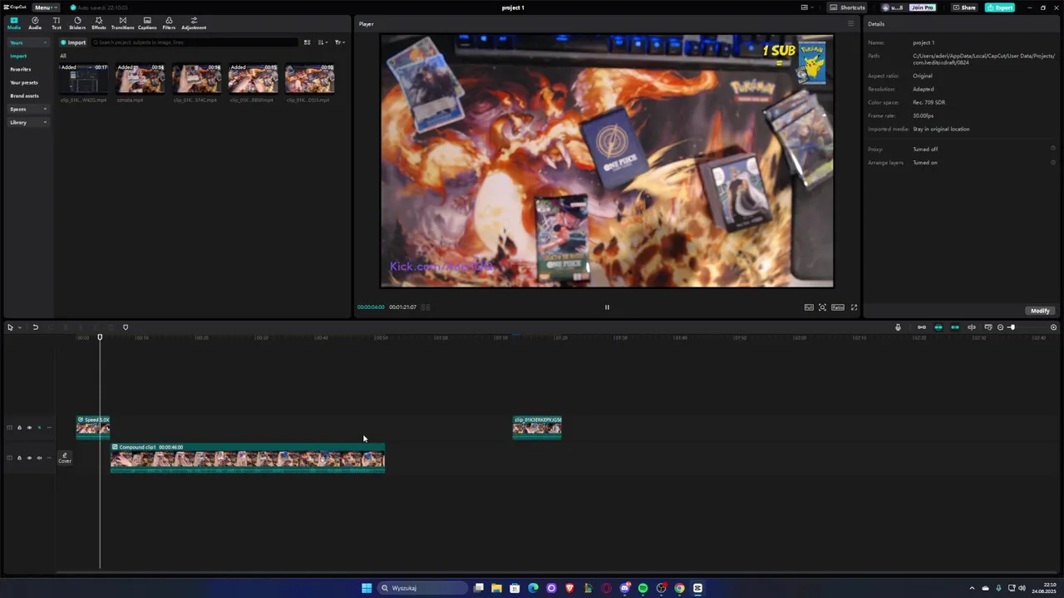Open the player Ratio button
1064x598 pixels.
click(838, 307)
